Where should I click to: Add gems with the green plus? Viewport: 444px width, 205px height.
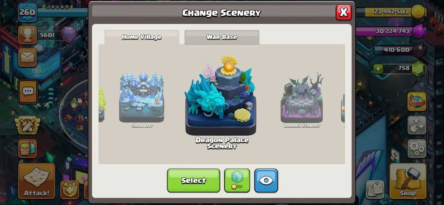point(378,69)
